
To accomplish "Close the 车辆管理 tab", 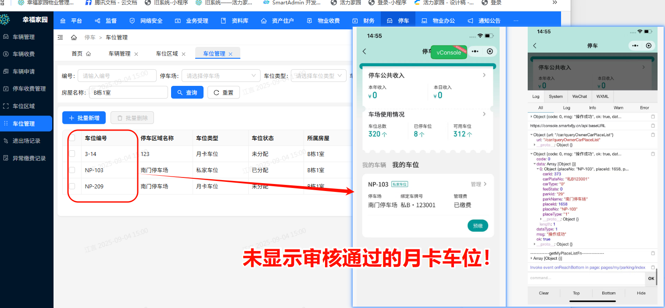I will point(136,54).
